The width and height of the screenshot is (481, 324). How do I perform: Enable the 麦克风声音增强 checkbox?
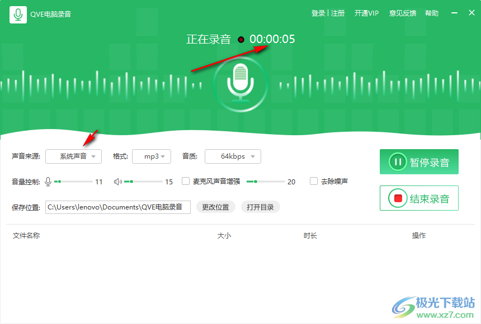(x=185, y=181)
